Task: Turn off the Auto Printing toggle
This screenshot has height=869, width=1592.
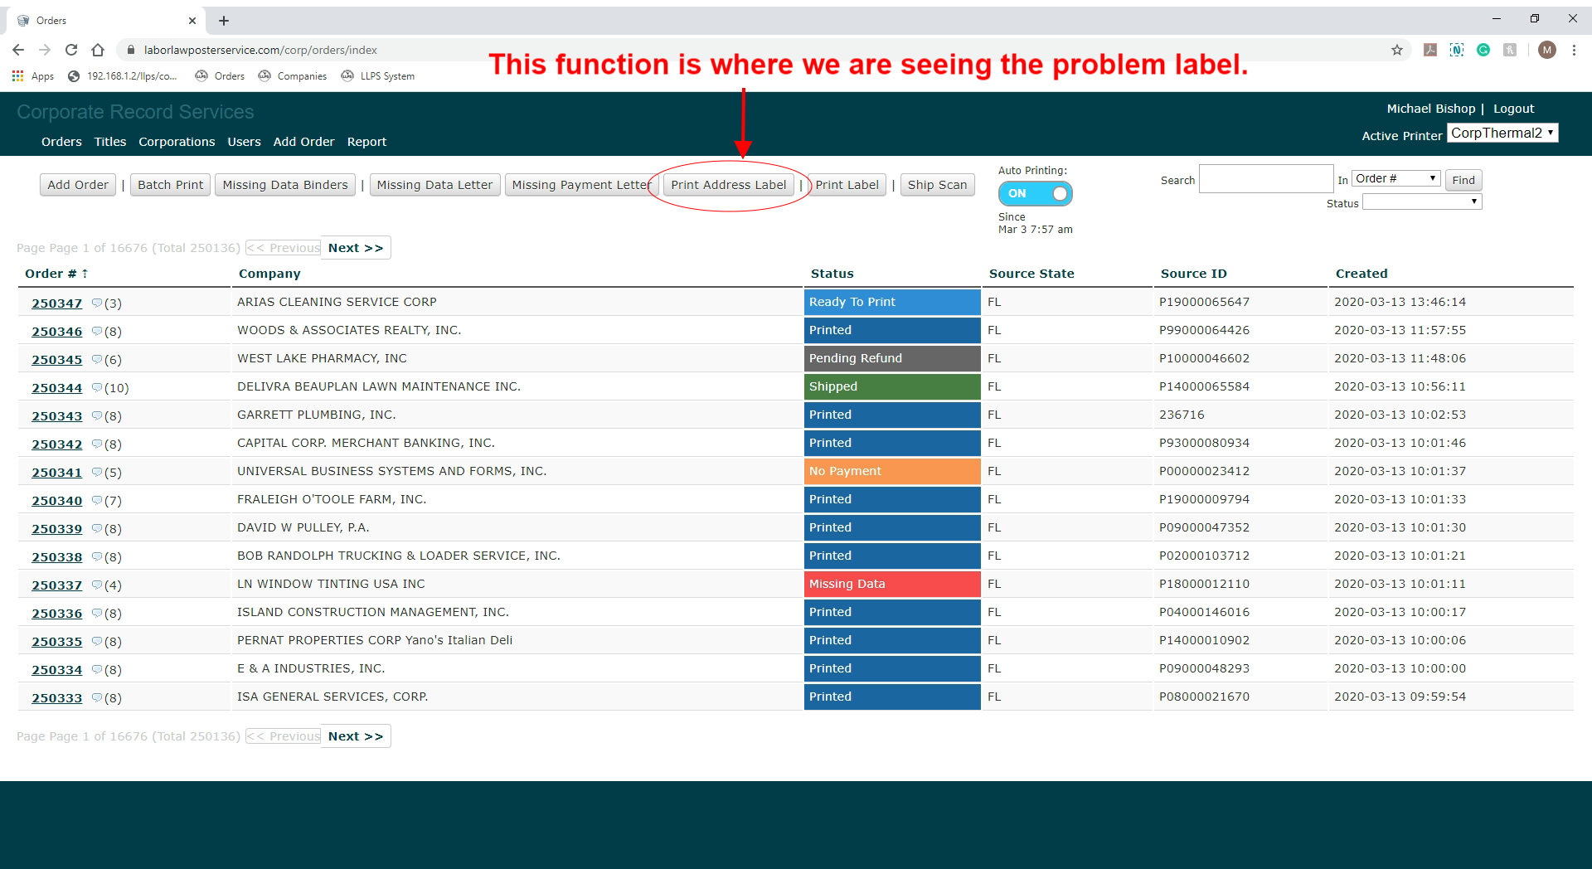Action: pyautogui.click(x=1035, y=193)
